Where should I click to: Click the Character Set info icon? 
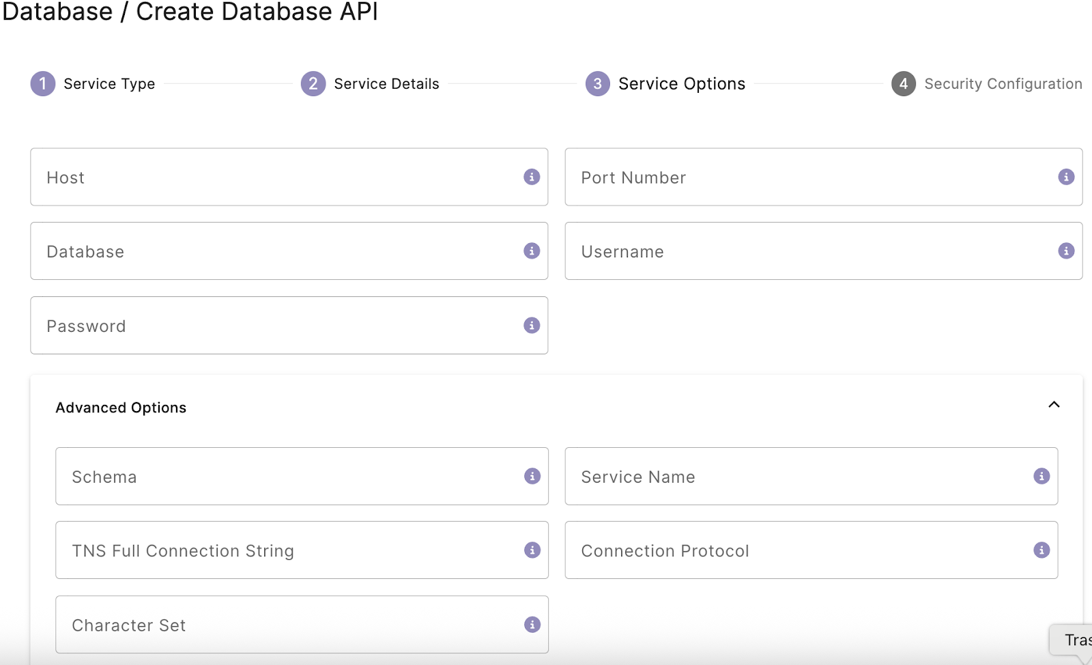pos(533,623)
